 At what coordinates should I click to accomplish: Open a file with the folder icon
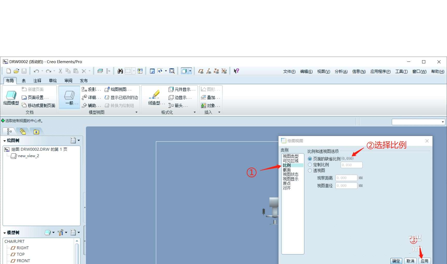coord(16,71)
